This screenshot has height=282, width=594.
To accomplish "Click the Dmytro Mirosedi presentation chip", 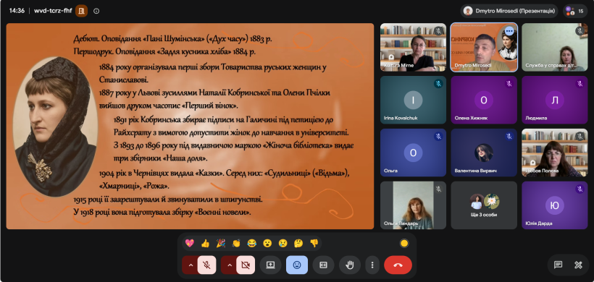I will [509, 11].
